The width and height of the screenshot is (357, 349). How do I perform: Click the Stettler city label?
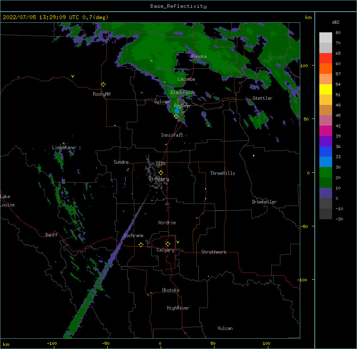coord(263,98)
